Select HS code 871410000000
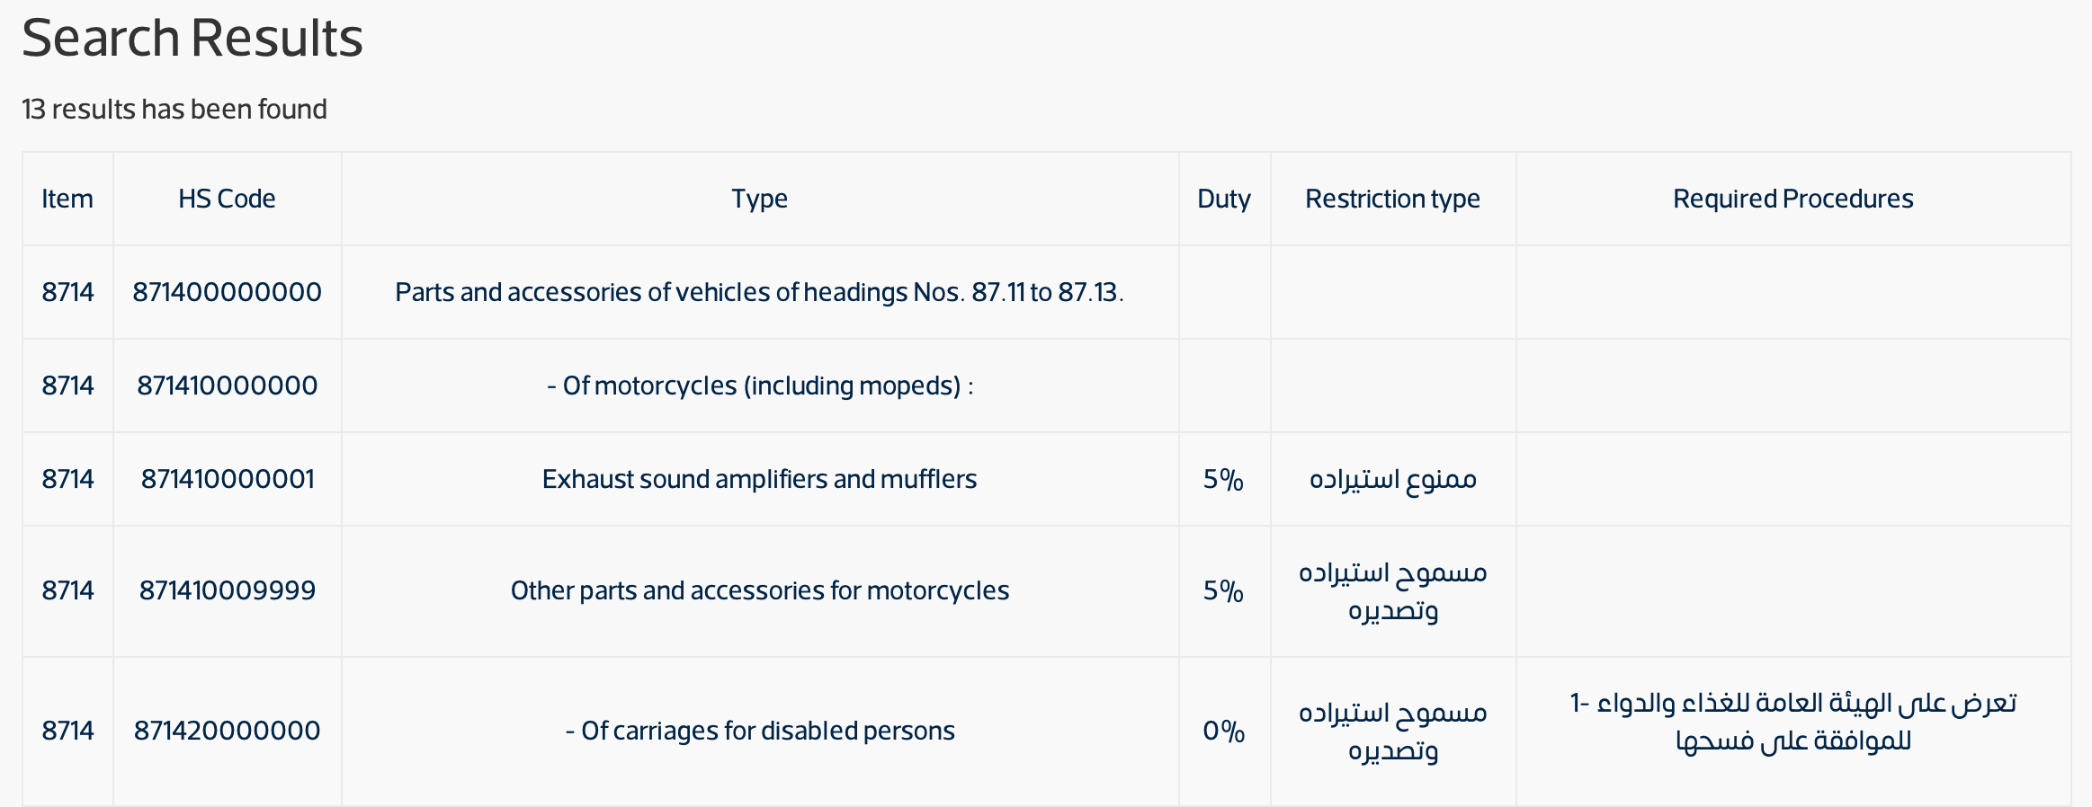The image size is (2092, 807). [227, 386]
